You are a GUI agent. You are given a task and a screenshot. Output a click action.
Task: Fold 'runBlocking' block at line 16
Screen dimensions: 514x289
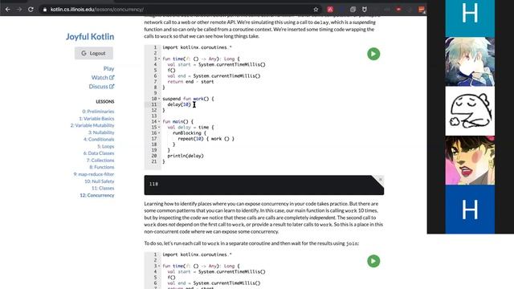pyautogui.click(x=159, y=133)
